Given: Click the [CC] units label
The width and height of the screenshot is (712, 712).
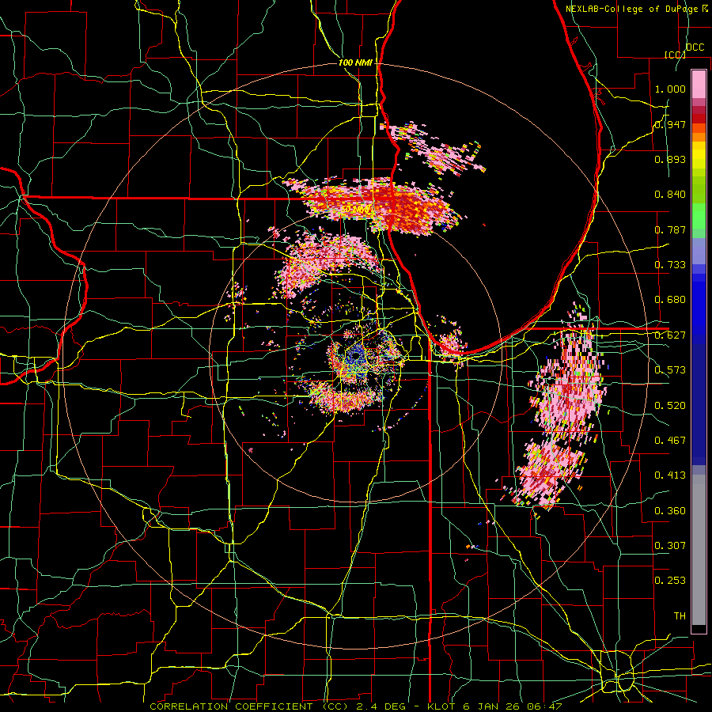Looking at the screenshot, I should click(674, 55).
